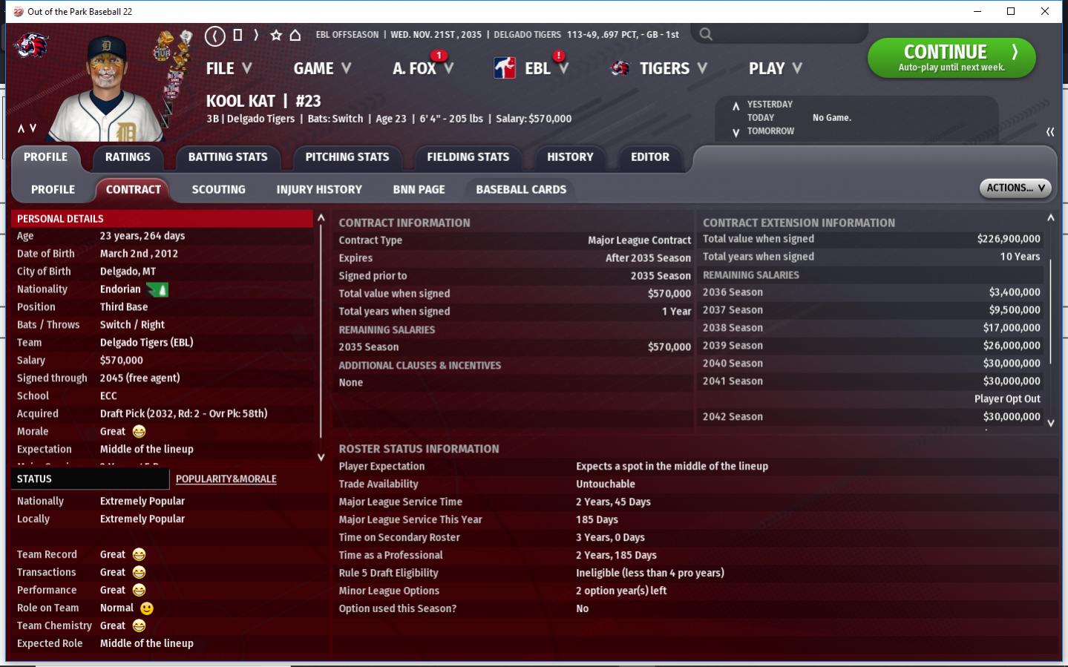1068x667 pixels.
Task: Click the EBL league logo icon
Action: 505,68
